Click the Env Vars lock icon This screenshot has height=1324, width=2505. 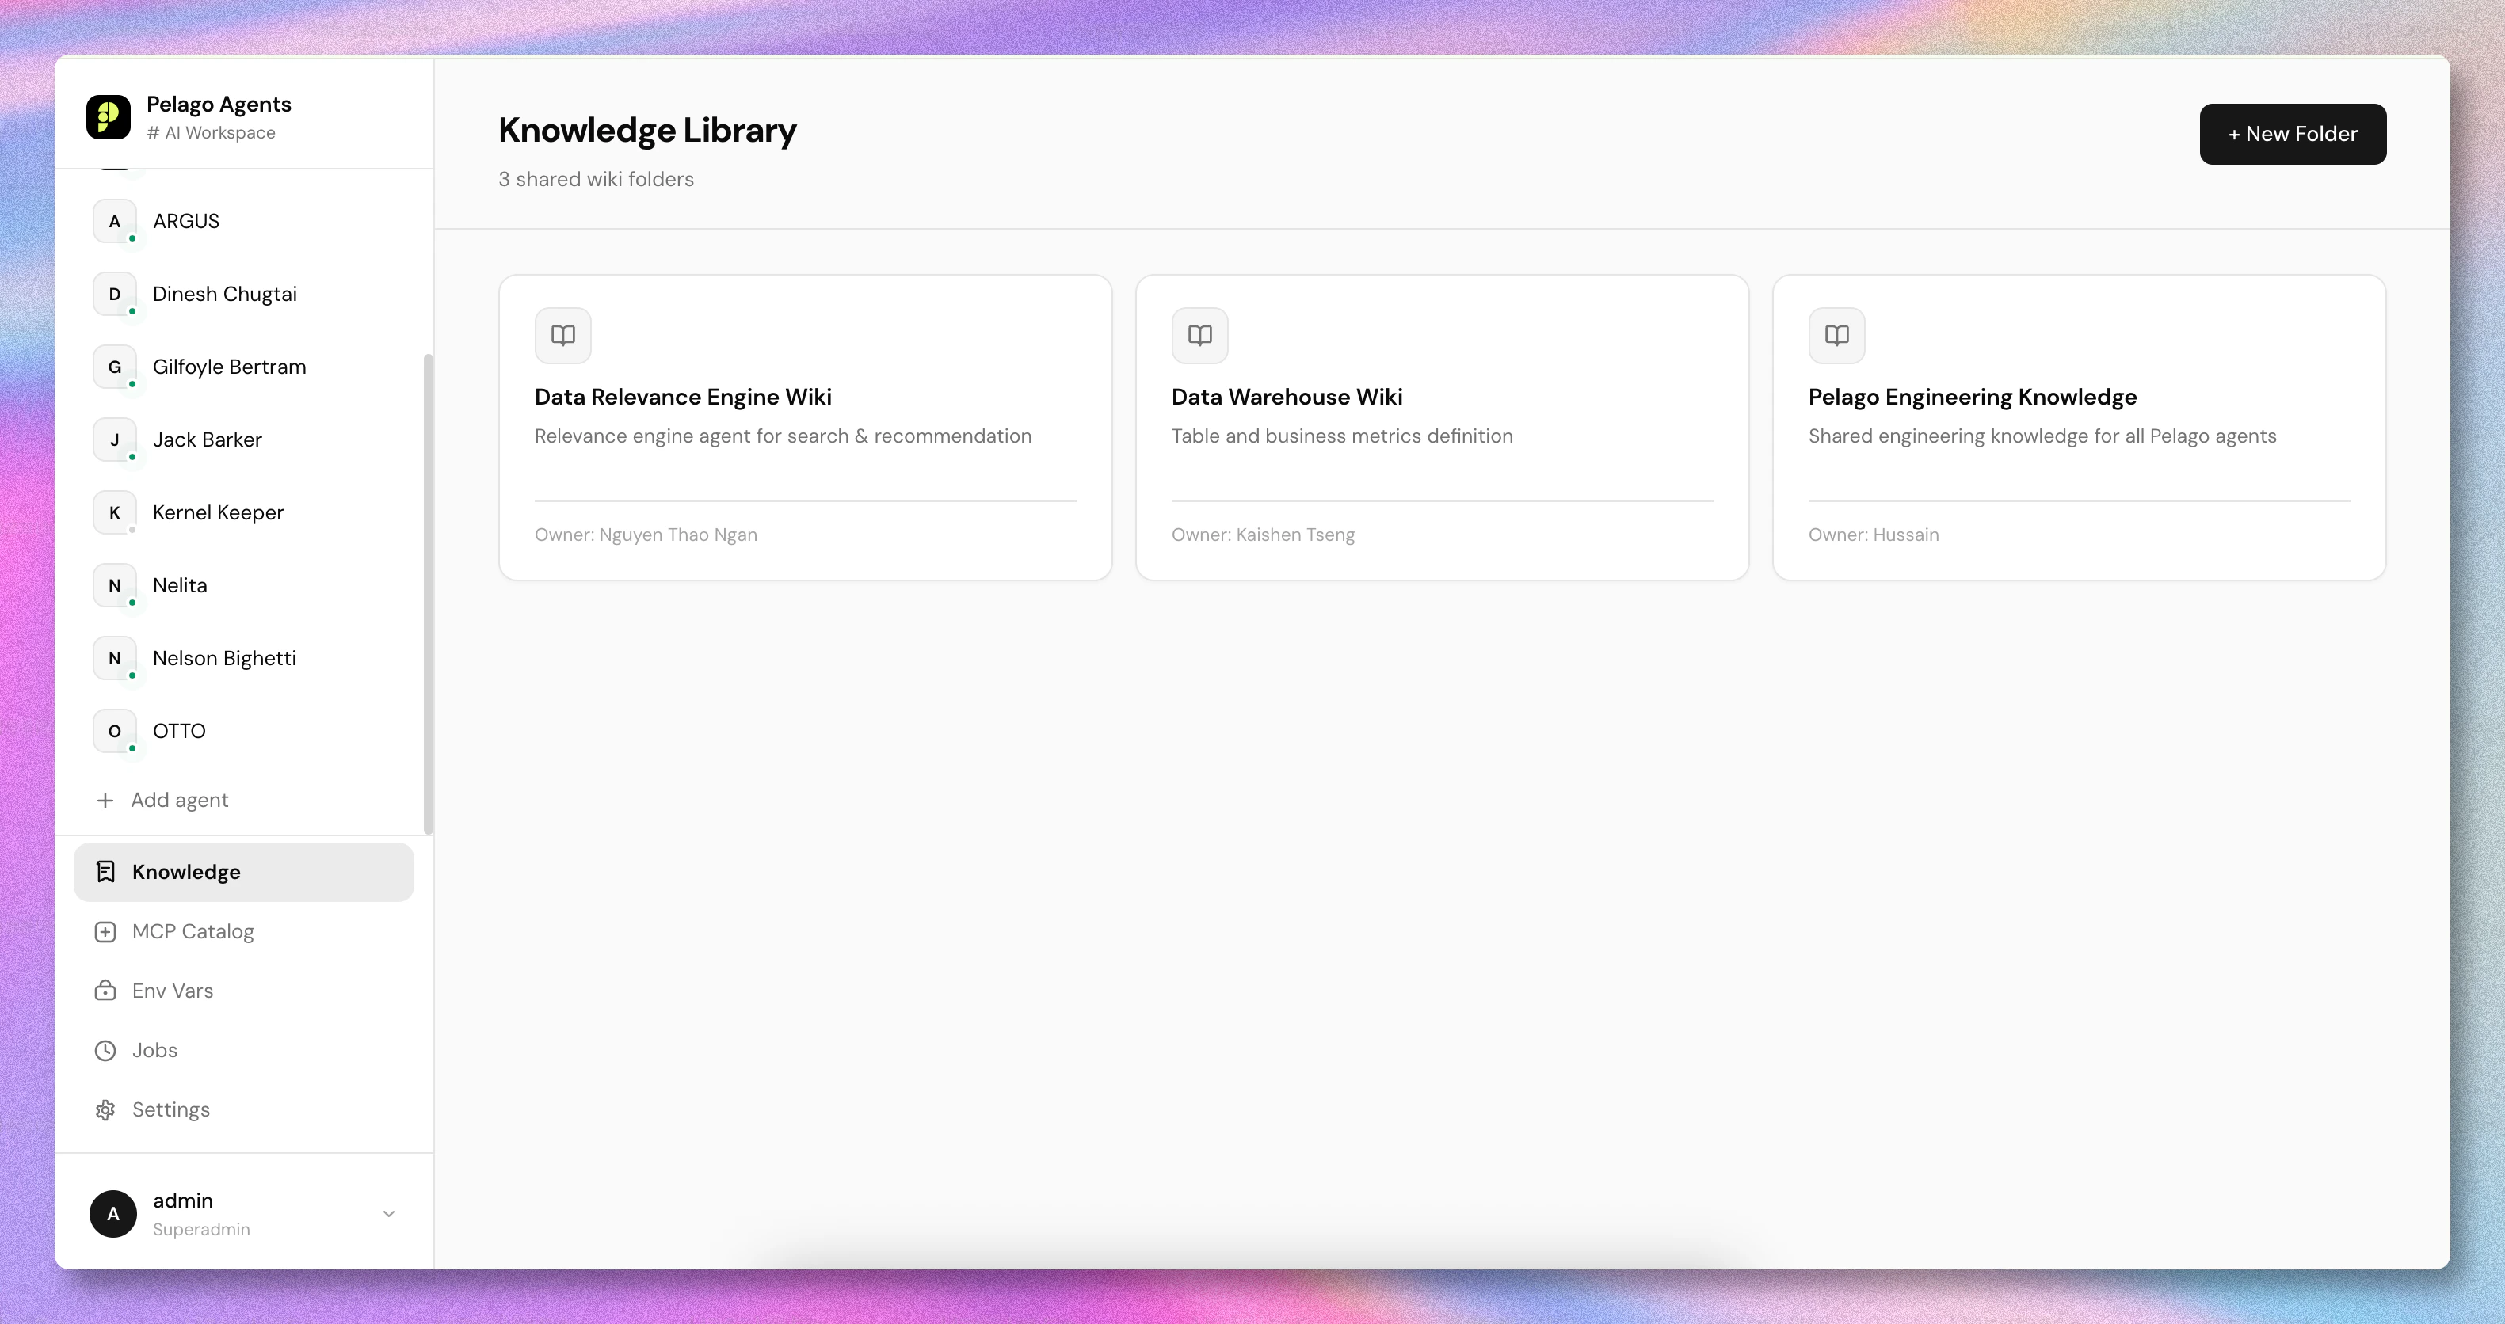pos(105,991)
